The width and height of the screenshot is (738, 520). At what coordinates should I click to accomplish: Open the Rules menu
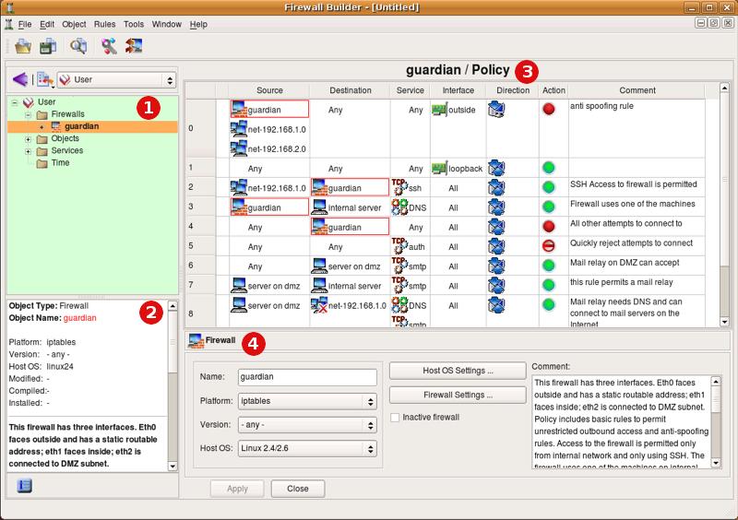tap(104, 24)
